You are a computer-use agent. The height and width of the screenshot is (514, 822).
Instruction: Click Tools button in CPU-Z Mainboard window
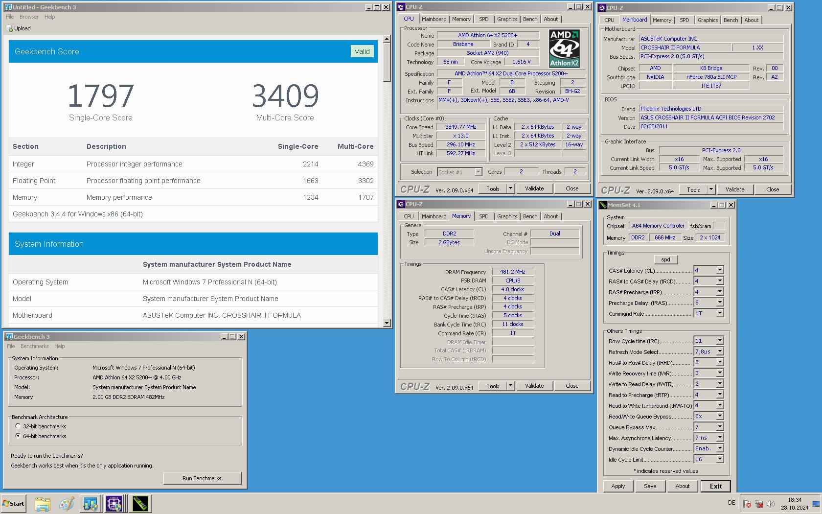click(x=693, y=189)
